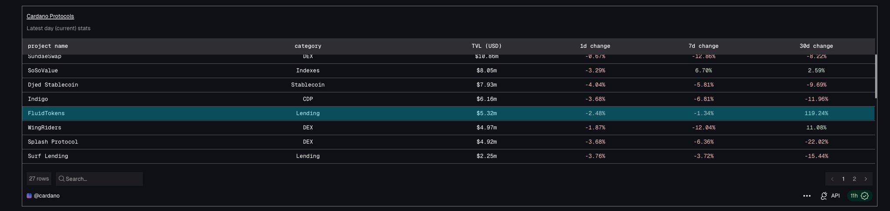Image resolution: width=890 pixels, height=211 pixels.
Task: Sort by project name column header
Action: coord(48,46)
